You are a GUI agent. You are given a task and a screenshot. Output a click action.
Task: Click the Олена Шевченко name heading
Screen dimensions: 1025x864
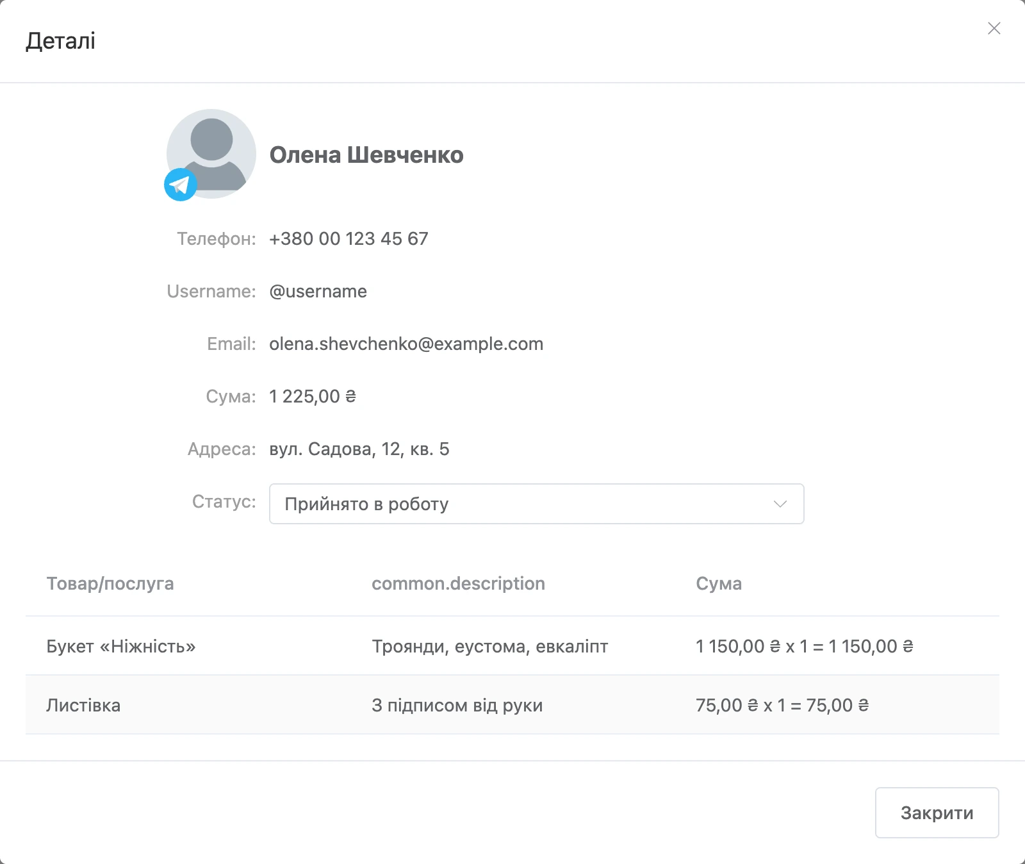(x=366, y=155)
